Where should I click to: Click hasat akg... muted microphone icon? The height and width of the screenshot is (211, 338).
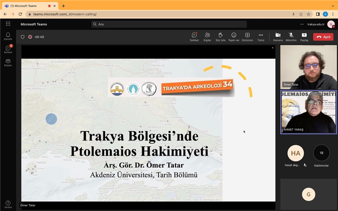pos(305,165)
